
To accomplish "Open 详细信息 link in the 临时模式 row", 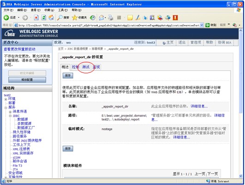I will click(x=181, y=137).
